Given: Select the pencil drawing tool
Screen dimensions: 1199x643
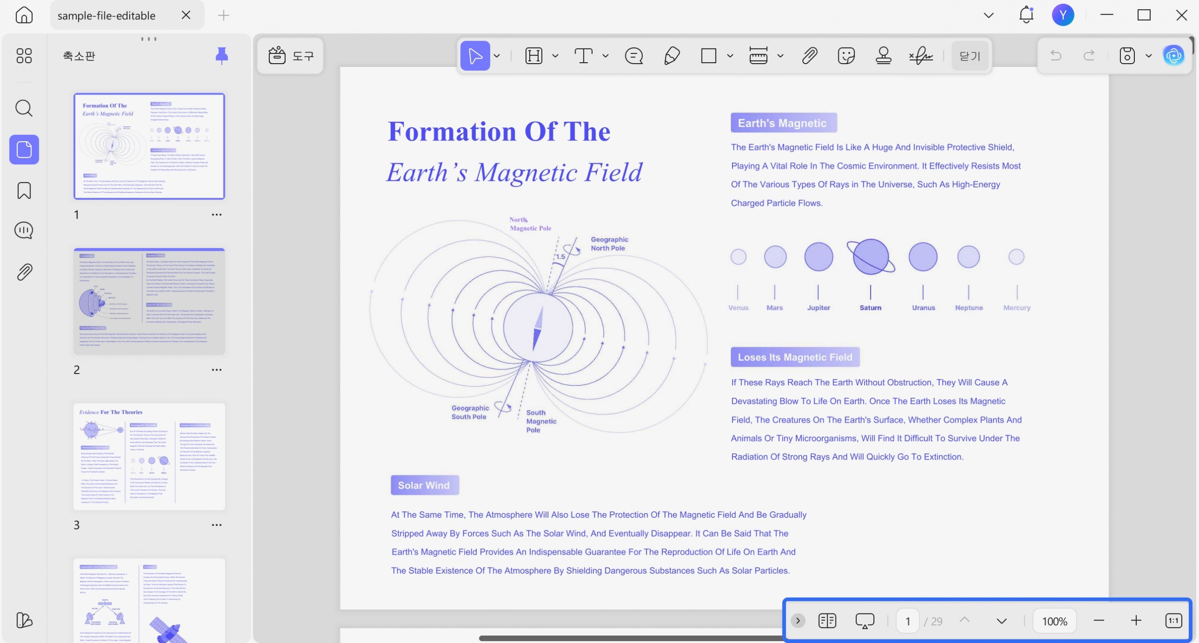Looking at the screenshot, I should [672, 56].
